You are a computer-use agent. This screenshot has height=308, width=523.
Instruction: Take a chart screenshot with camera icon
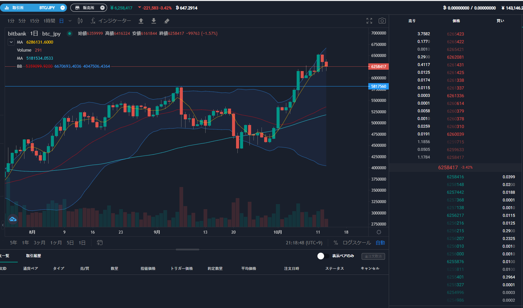pyautogui.click(x=382, y=20)
